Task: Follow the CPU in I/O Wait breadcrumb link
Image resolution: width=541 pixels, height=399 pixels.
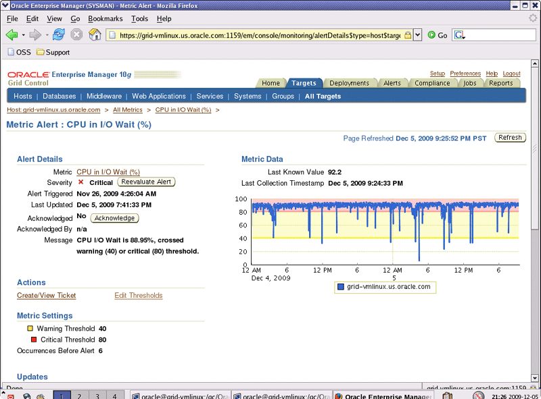Action: [183, 109]
